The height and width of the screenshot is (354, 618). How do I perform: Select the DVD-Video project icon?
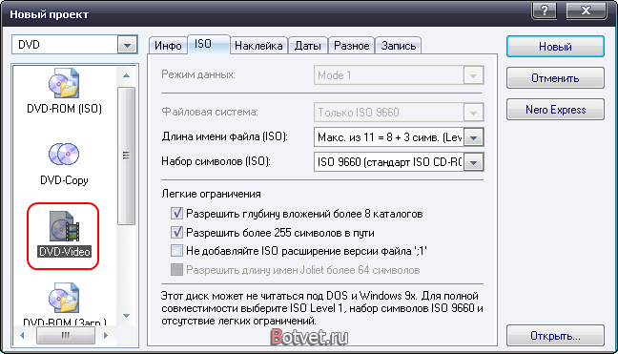click(x=64, y=226)
